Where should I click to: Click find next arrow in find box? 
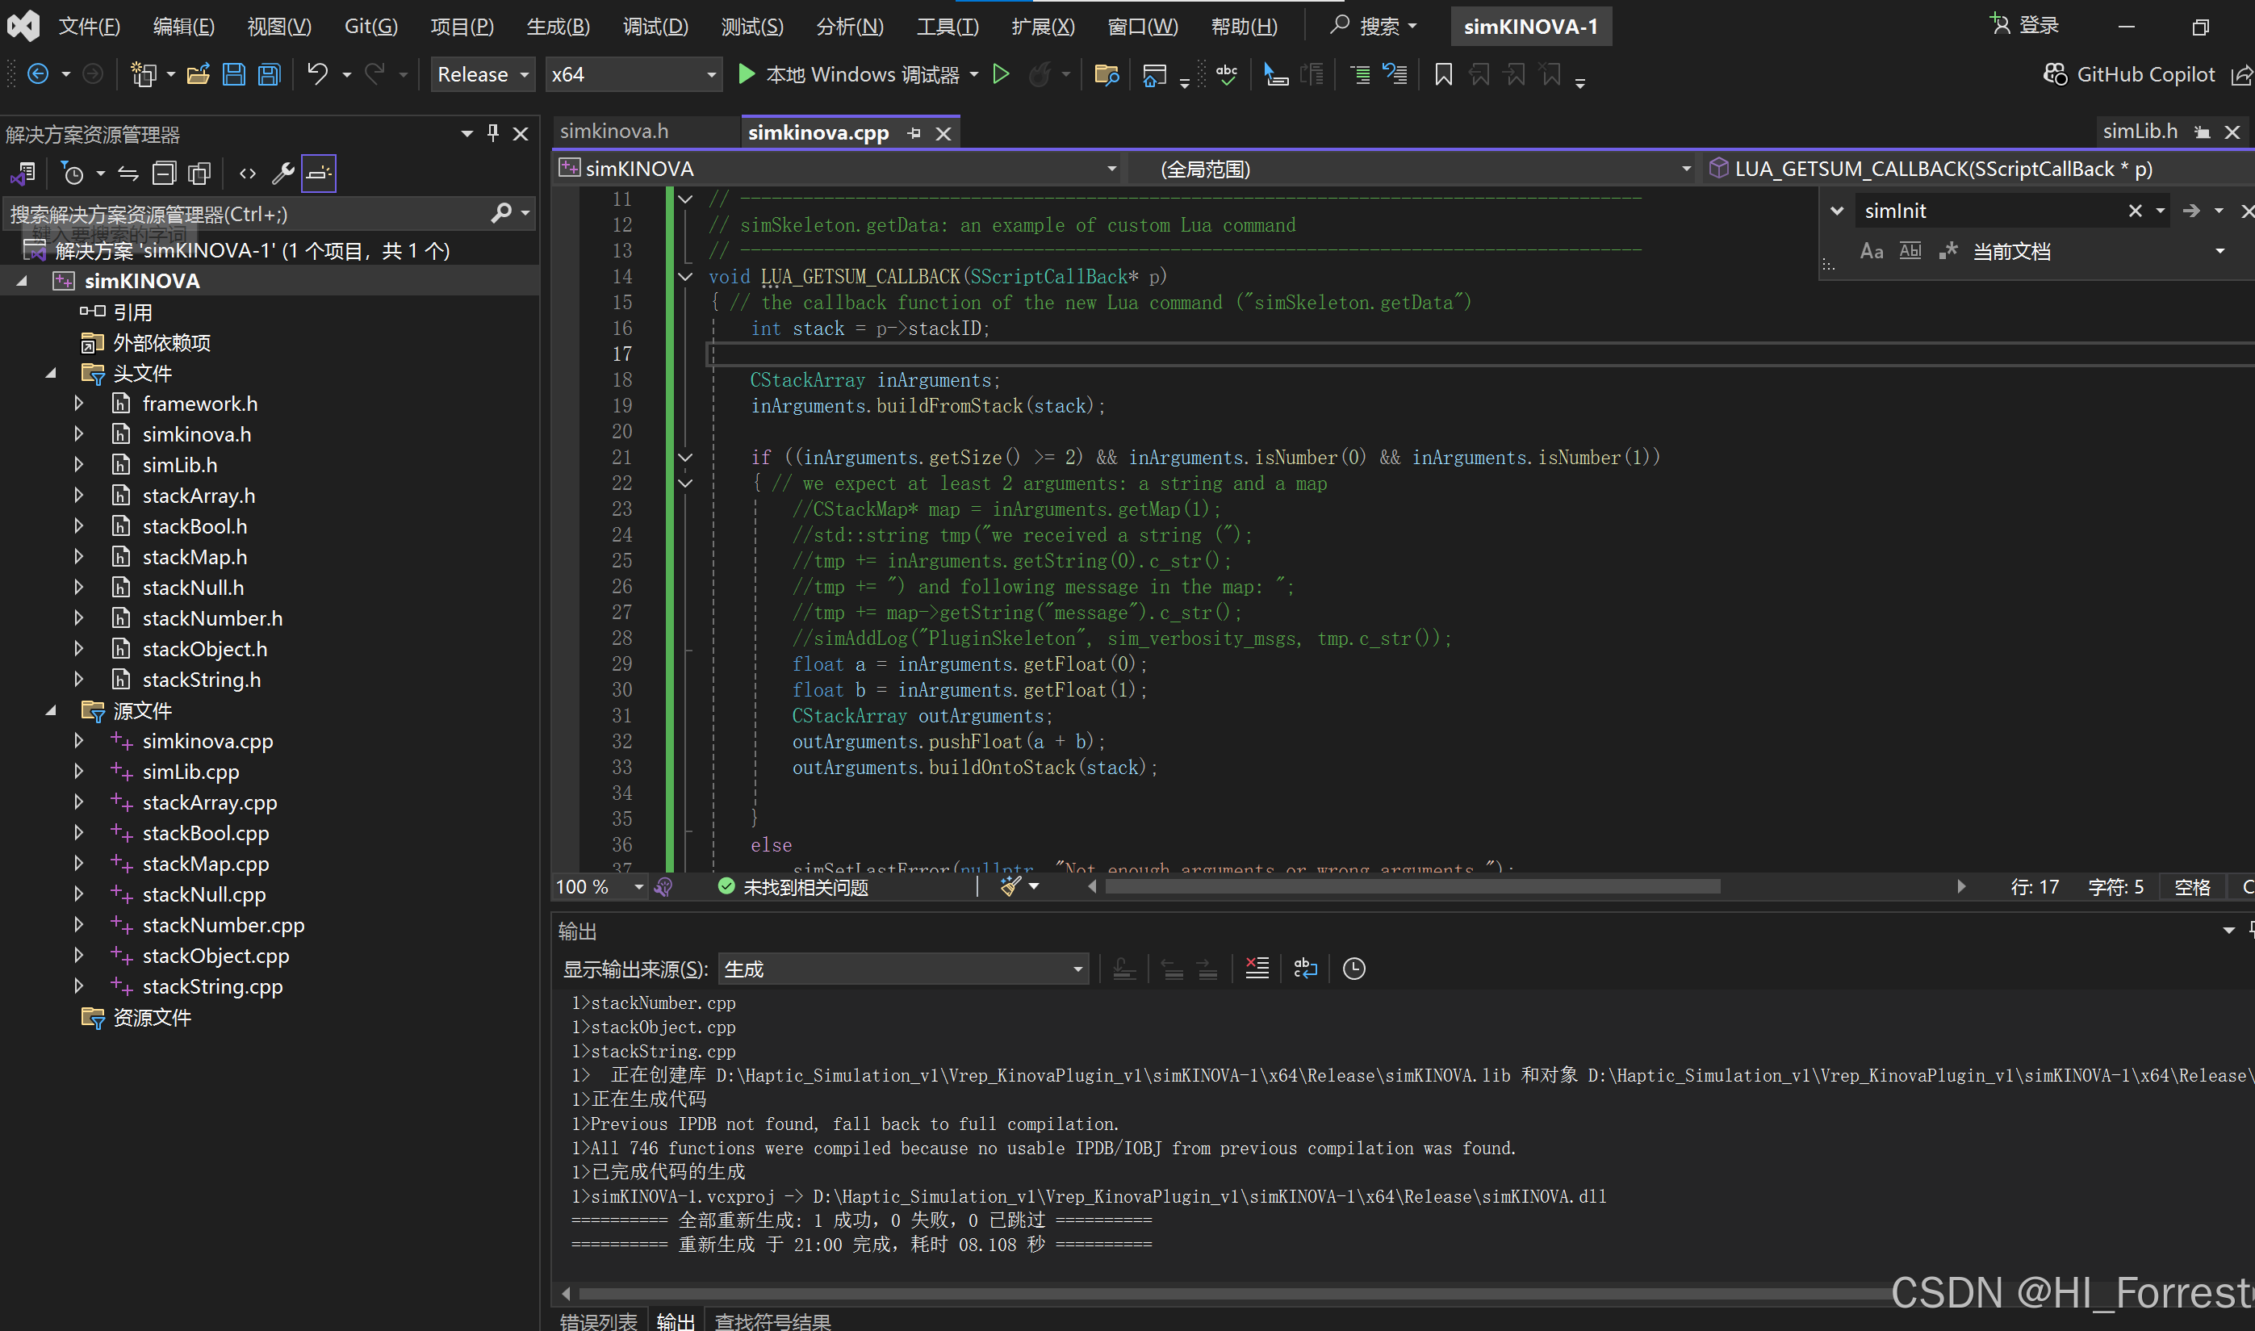[2191, 211]
